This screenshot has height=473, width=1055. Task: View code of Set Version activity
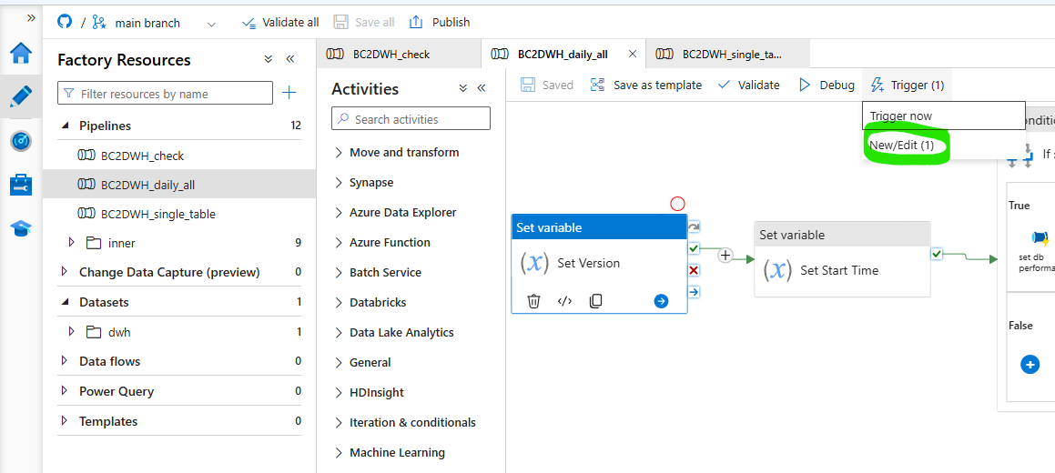point(564,301)
